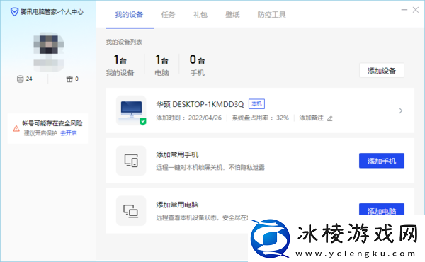Expand device details with right chevron
Image resolution: width=425 pixels, height=262 pixels.
coord(401,110)
